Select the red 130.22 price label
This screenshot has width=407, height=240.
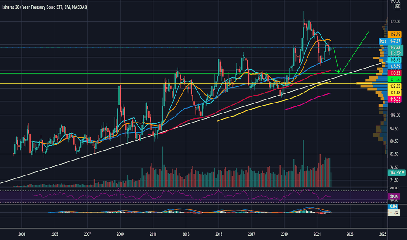(395, 73)
